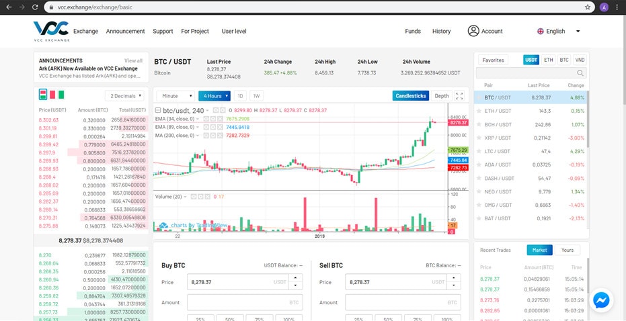
Task: Favorite the BCH / USDT pair star
Action: point(479,124)
